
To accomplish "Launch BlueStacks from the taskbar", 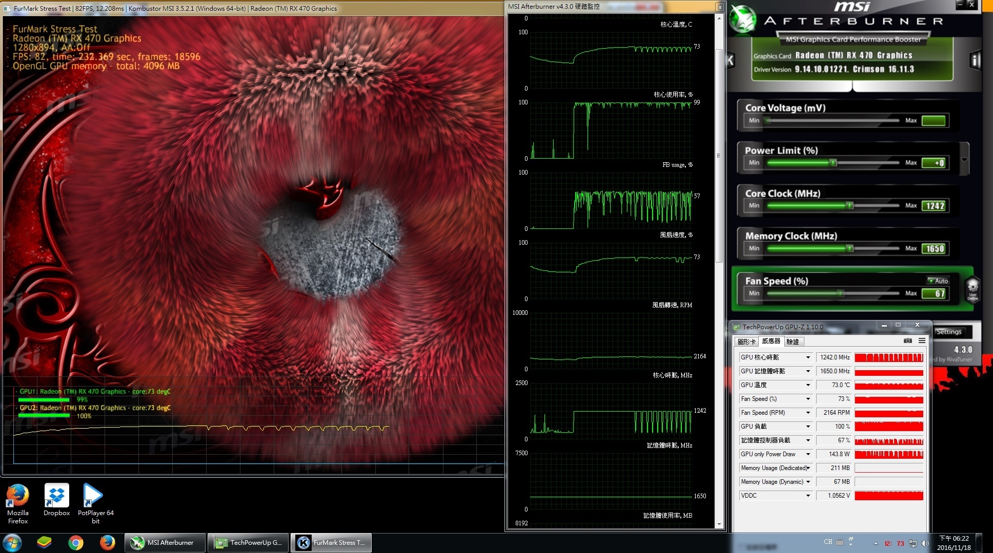I will [x=44, y=543].
